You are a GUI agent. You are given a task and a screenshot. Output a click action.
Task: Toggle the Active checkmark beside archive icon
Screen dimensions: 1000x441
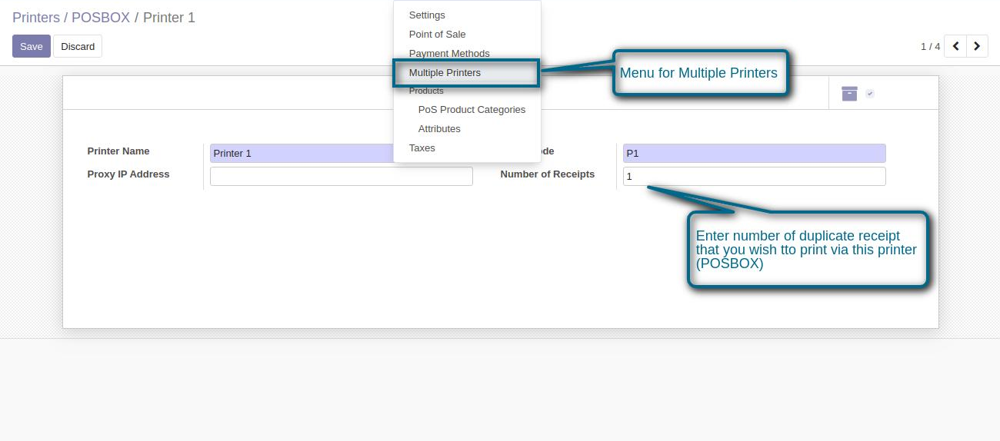(x=870, y=94)
